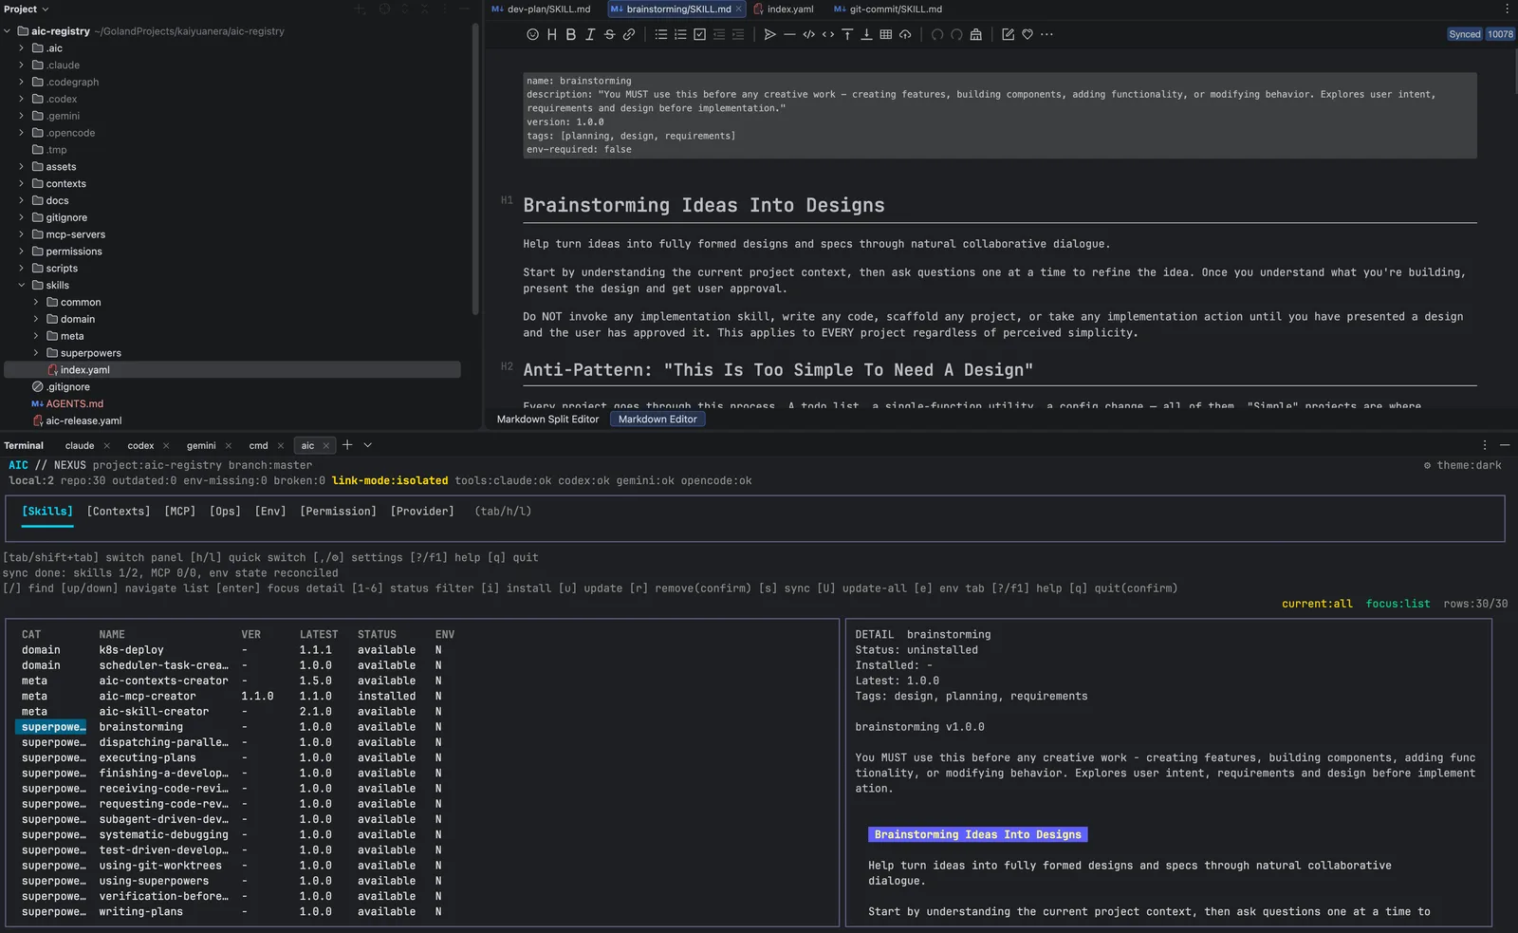The image size is (1518, 933).
Task: Switch to dev-plan/SKILL.md editor tab
Action: coord(541,9)
